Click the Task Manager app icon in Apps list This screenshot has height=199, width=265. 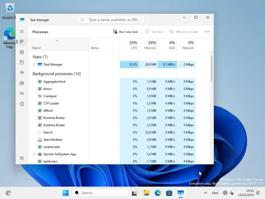40,65
